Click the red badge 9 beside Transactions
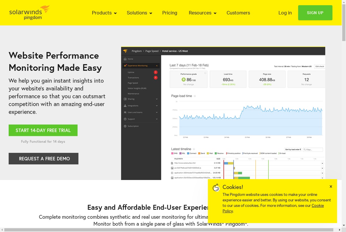346x232 pixels. pos(156,77)
